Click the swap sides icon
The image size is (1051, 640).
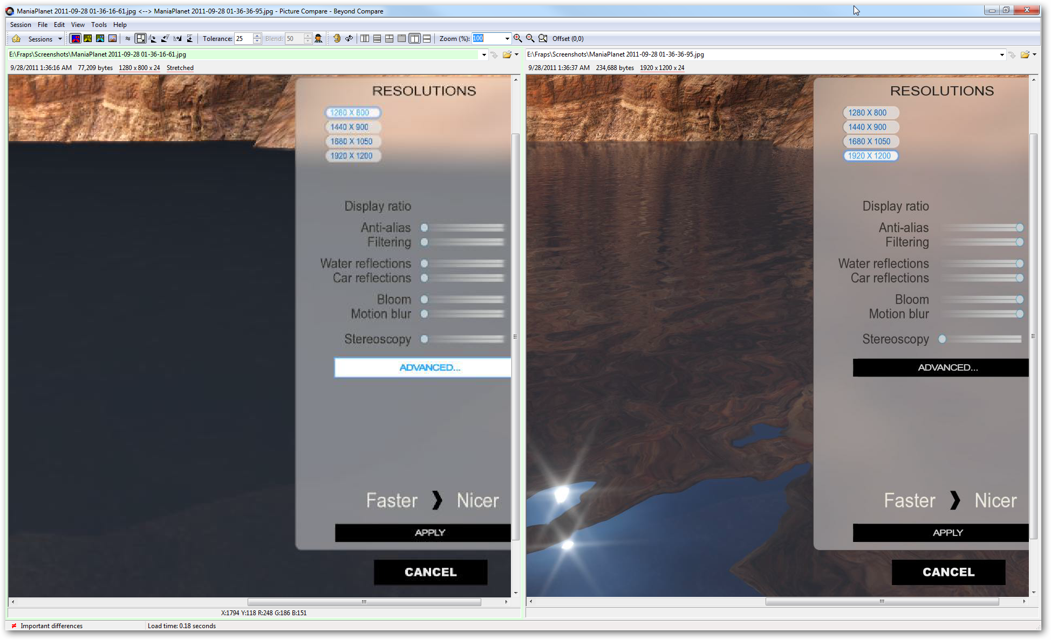[349, 38]
